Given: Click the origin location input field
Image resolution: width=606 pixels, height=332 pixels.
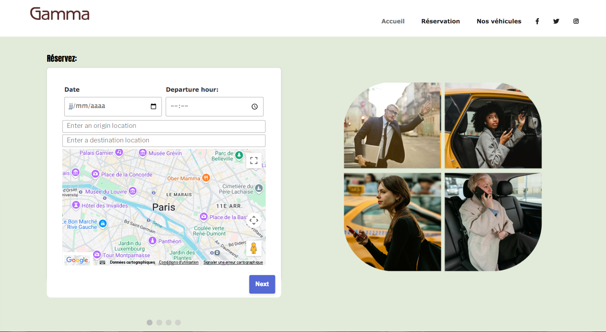Looking at the screenshot, I should 164,126.
